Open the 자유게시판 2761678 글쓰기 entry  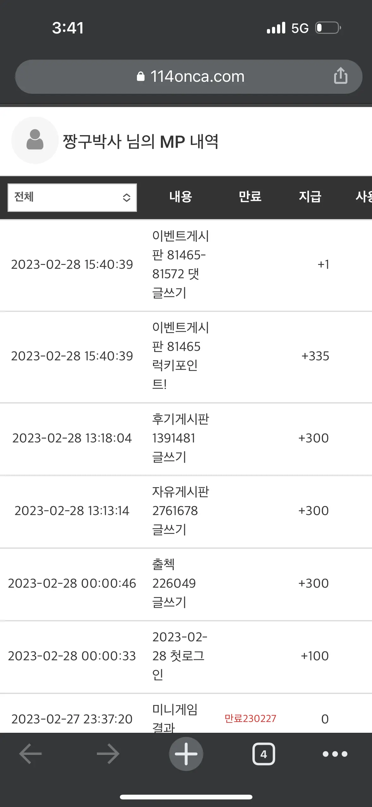pos(180,511)
